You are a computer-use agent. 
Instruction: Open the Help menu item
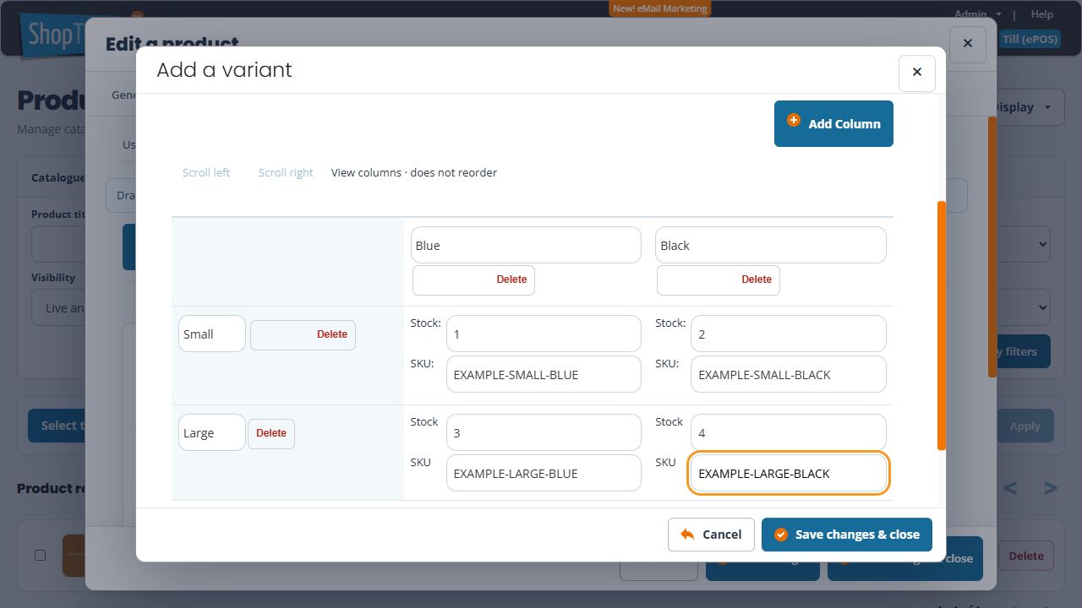click(x=1042, y=14)
